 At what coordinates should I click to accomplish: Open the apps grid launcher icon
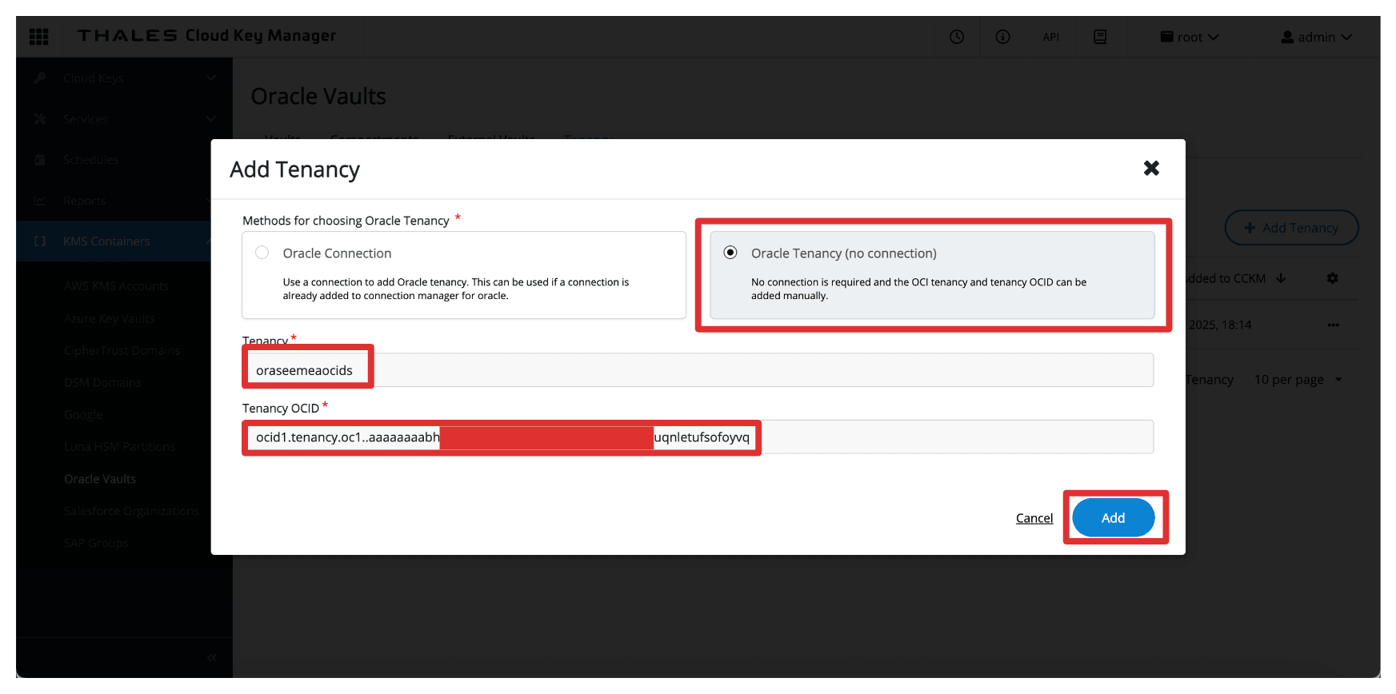(38, 37)
